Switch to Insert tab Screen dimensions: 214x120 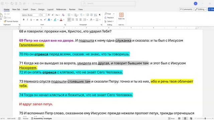25,9
